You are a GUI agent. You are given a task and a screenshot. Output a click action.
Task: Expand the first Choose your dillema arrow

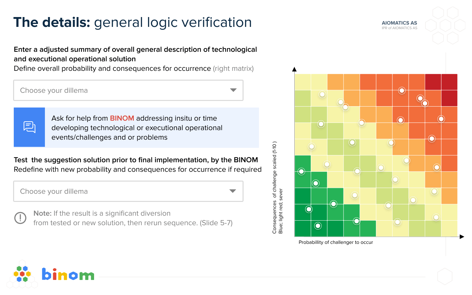tap(233, 90)
